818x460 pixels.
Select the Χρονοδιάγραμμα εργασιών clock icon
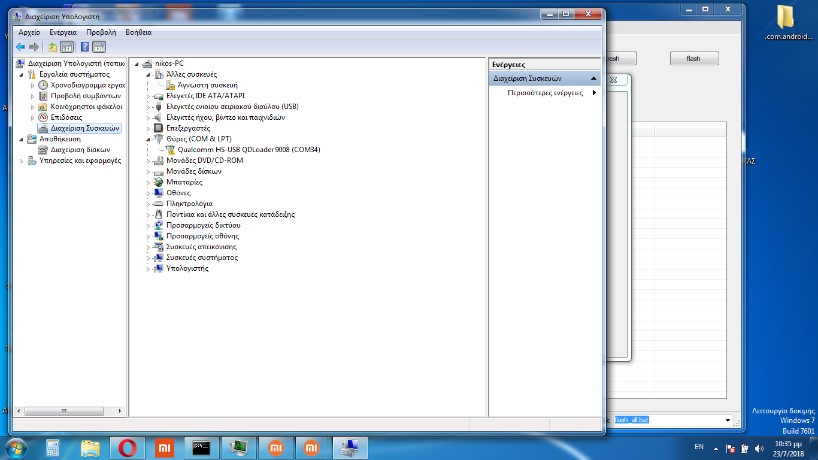click(x=43, y=85)
